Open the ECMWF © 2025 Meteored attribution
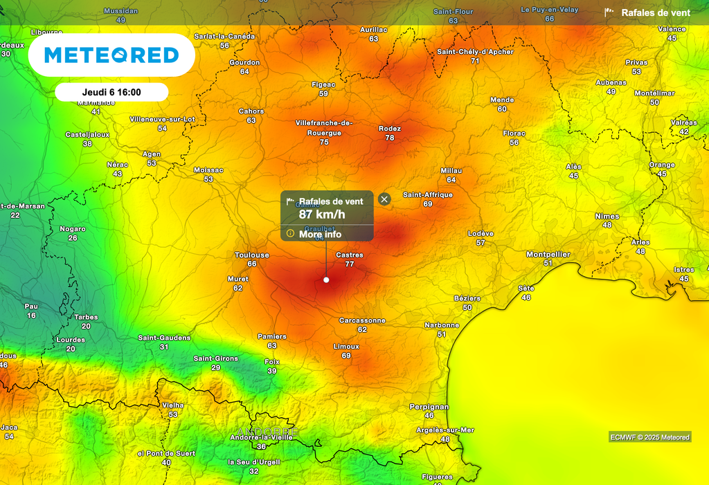Viewport: 709px width, 485px height. click(x=650, y=437)
